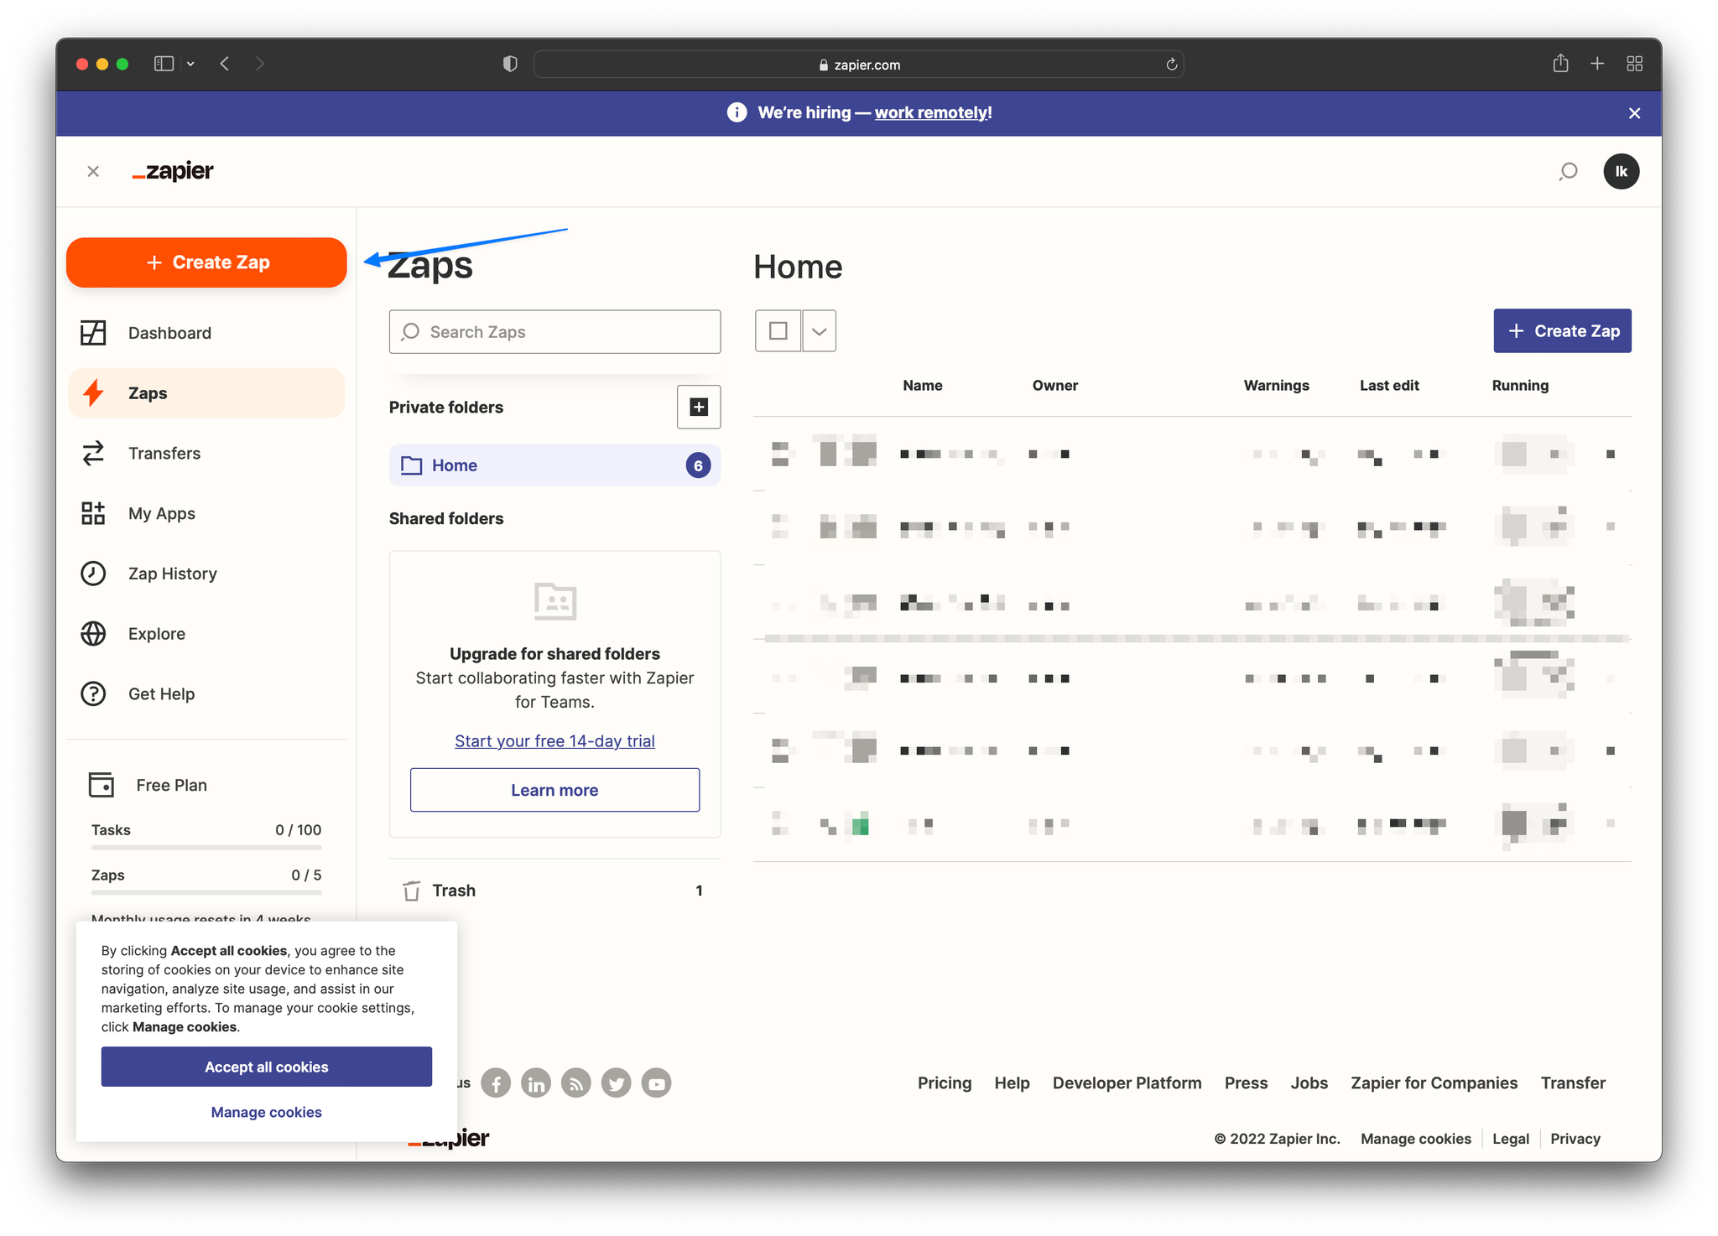Viewport: 1718px width, 1236px height.
Task: Open the Trash folder
Action: click(x=554, y=891)
